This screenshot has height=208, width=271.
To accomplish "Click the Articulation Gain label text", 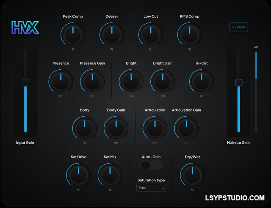I will point(186,110).
